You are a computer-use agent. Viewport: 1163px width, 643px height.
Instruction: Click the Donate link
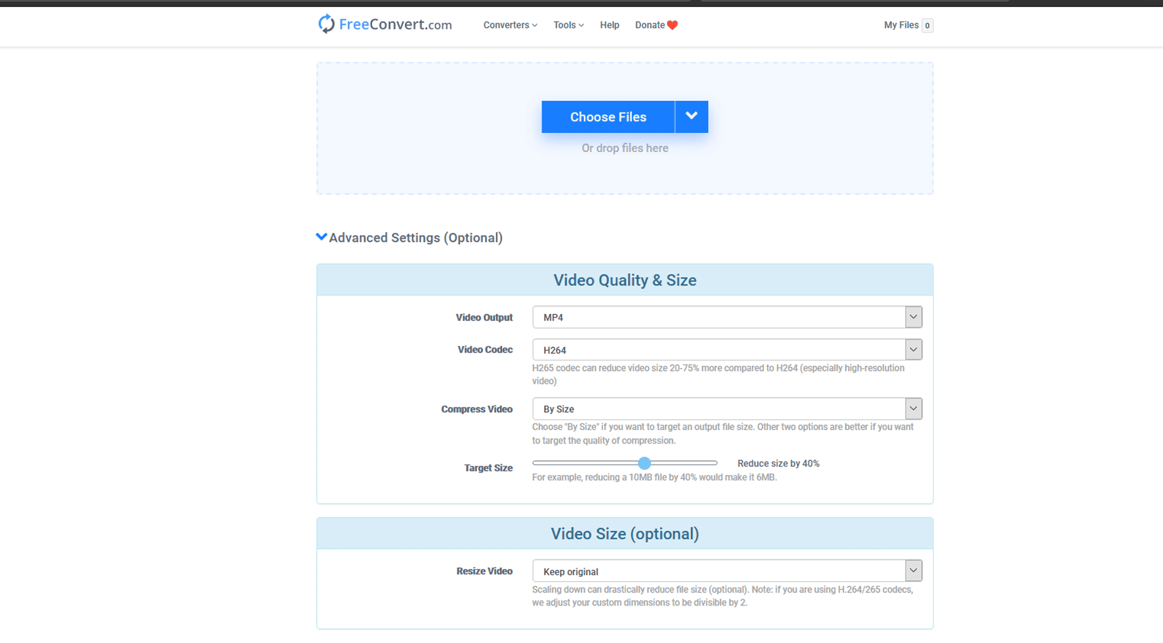click(649, 25)
